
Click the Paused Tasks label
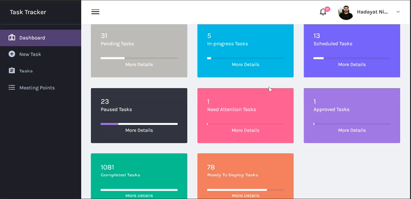coord(116,110)
